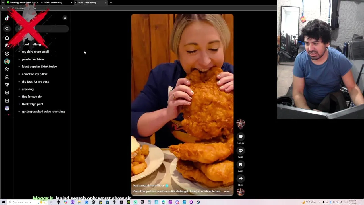
Task: Select suggestion 'cracking'
Action: tap(28, 89)
